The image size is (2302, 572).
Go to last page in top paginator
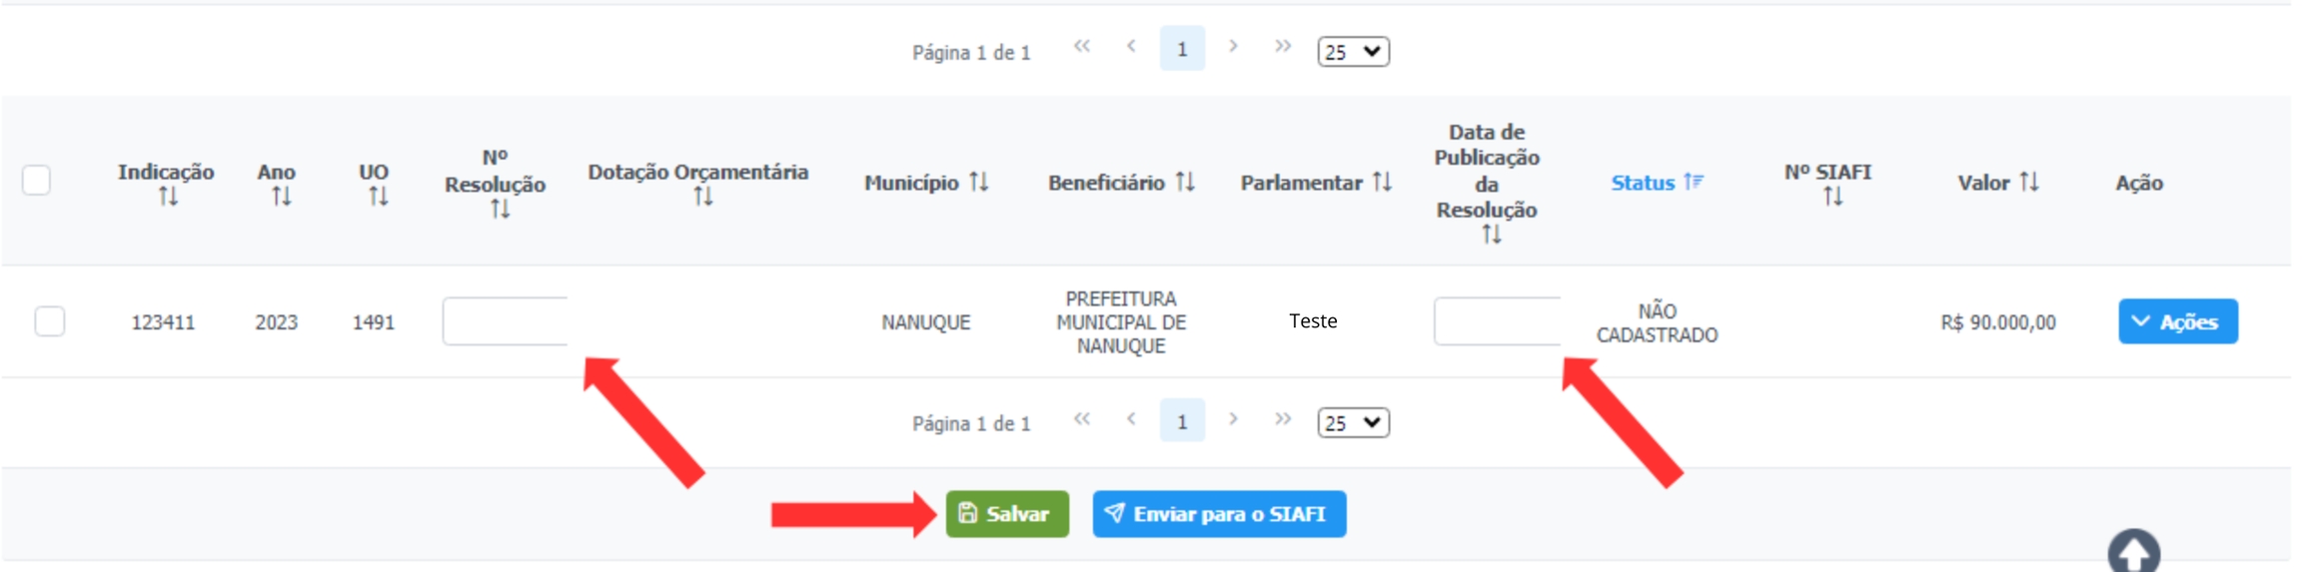point(1283,47)
